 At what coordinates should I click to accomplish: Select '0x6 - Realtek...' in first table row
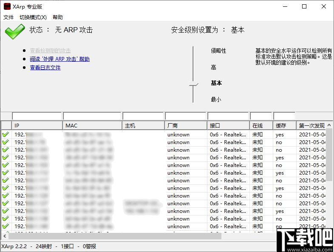click(x=228, y=135)
